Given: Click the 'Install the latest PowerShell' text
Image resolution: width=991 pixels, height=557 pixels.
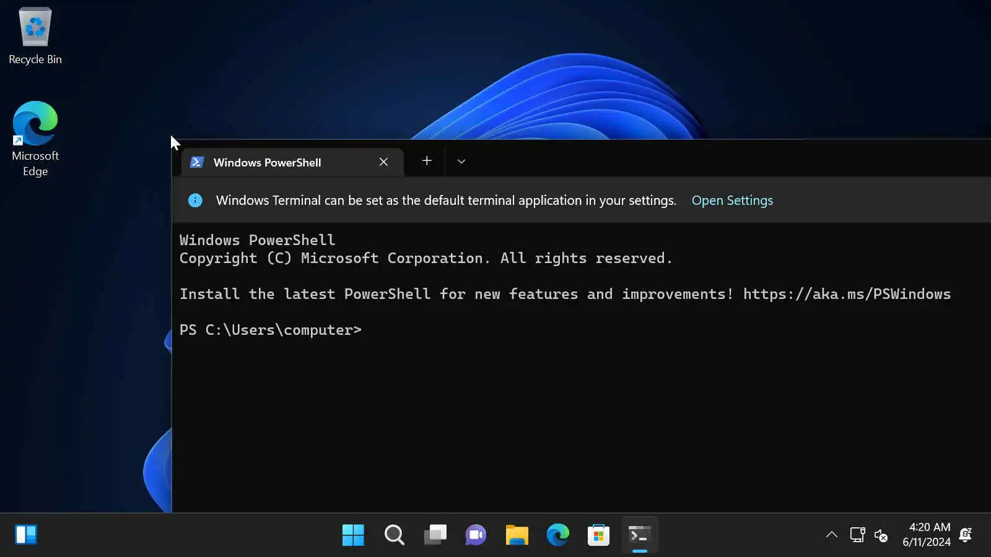Looking at the screenshot, I should 305,294.
